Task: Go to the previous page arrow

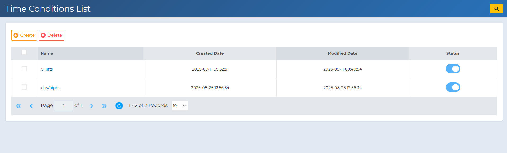Action: 31,106
